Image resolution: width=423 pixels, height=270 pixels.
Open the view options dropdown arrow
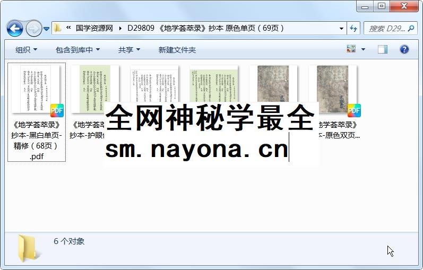(x=363, y=49)
